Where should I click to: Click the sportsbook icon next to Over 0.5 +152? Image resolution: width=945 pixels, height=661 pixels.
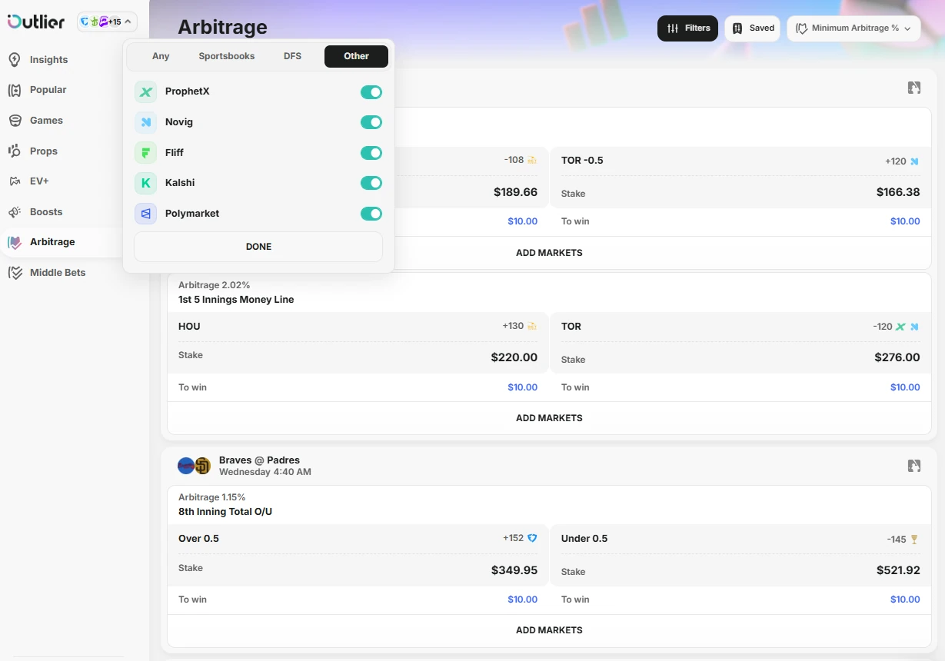point(532,538)
